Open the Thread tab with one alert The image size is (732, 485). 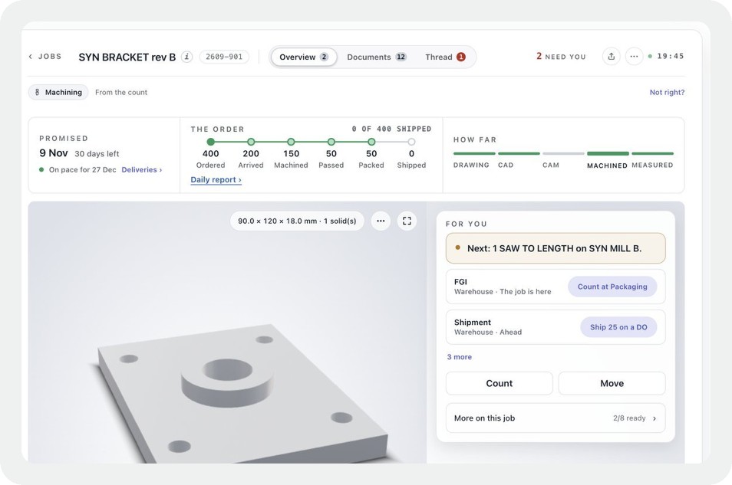[445, 57]
